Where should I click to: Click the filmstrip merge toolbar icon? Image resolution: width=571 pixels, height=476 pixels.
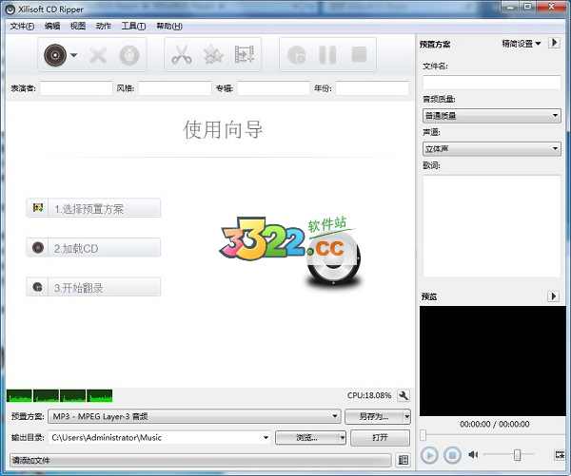(245, 55)
